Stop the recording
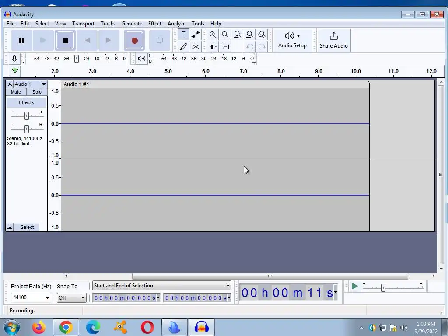This screenshot has height=336, width=448. 66,40
